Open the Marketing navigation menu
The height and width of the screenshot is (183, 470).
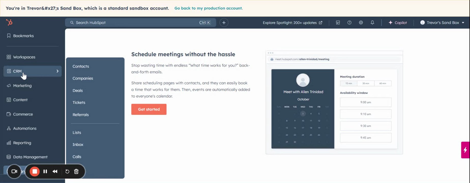point(22,86)
